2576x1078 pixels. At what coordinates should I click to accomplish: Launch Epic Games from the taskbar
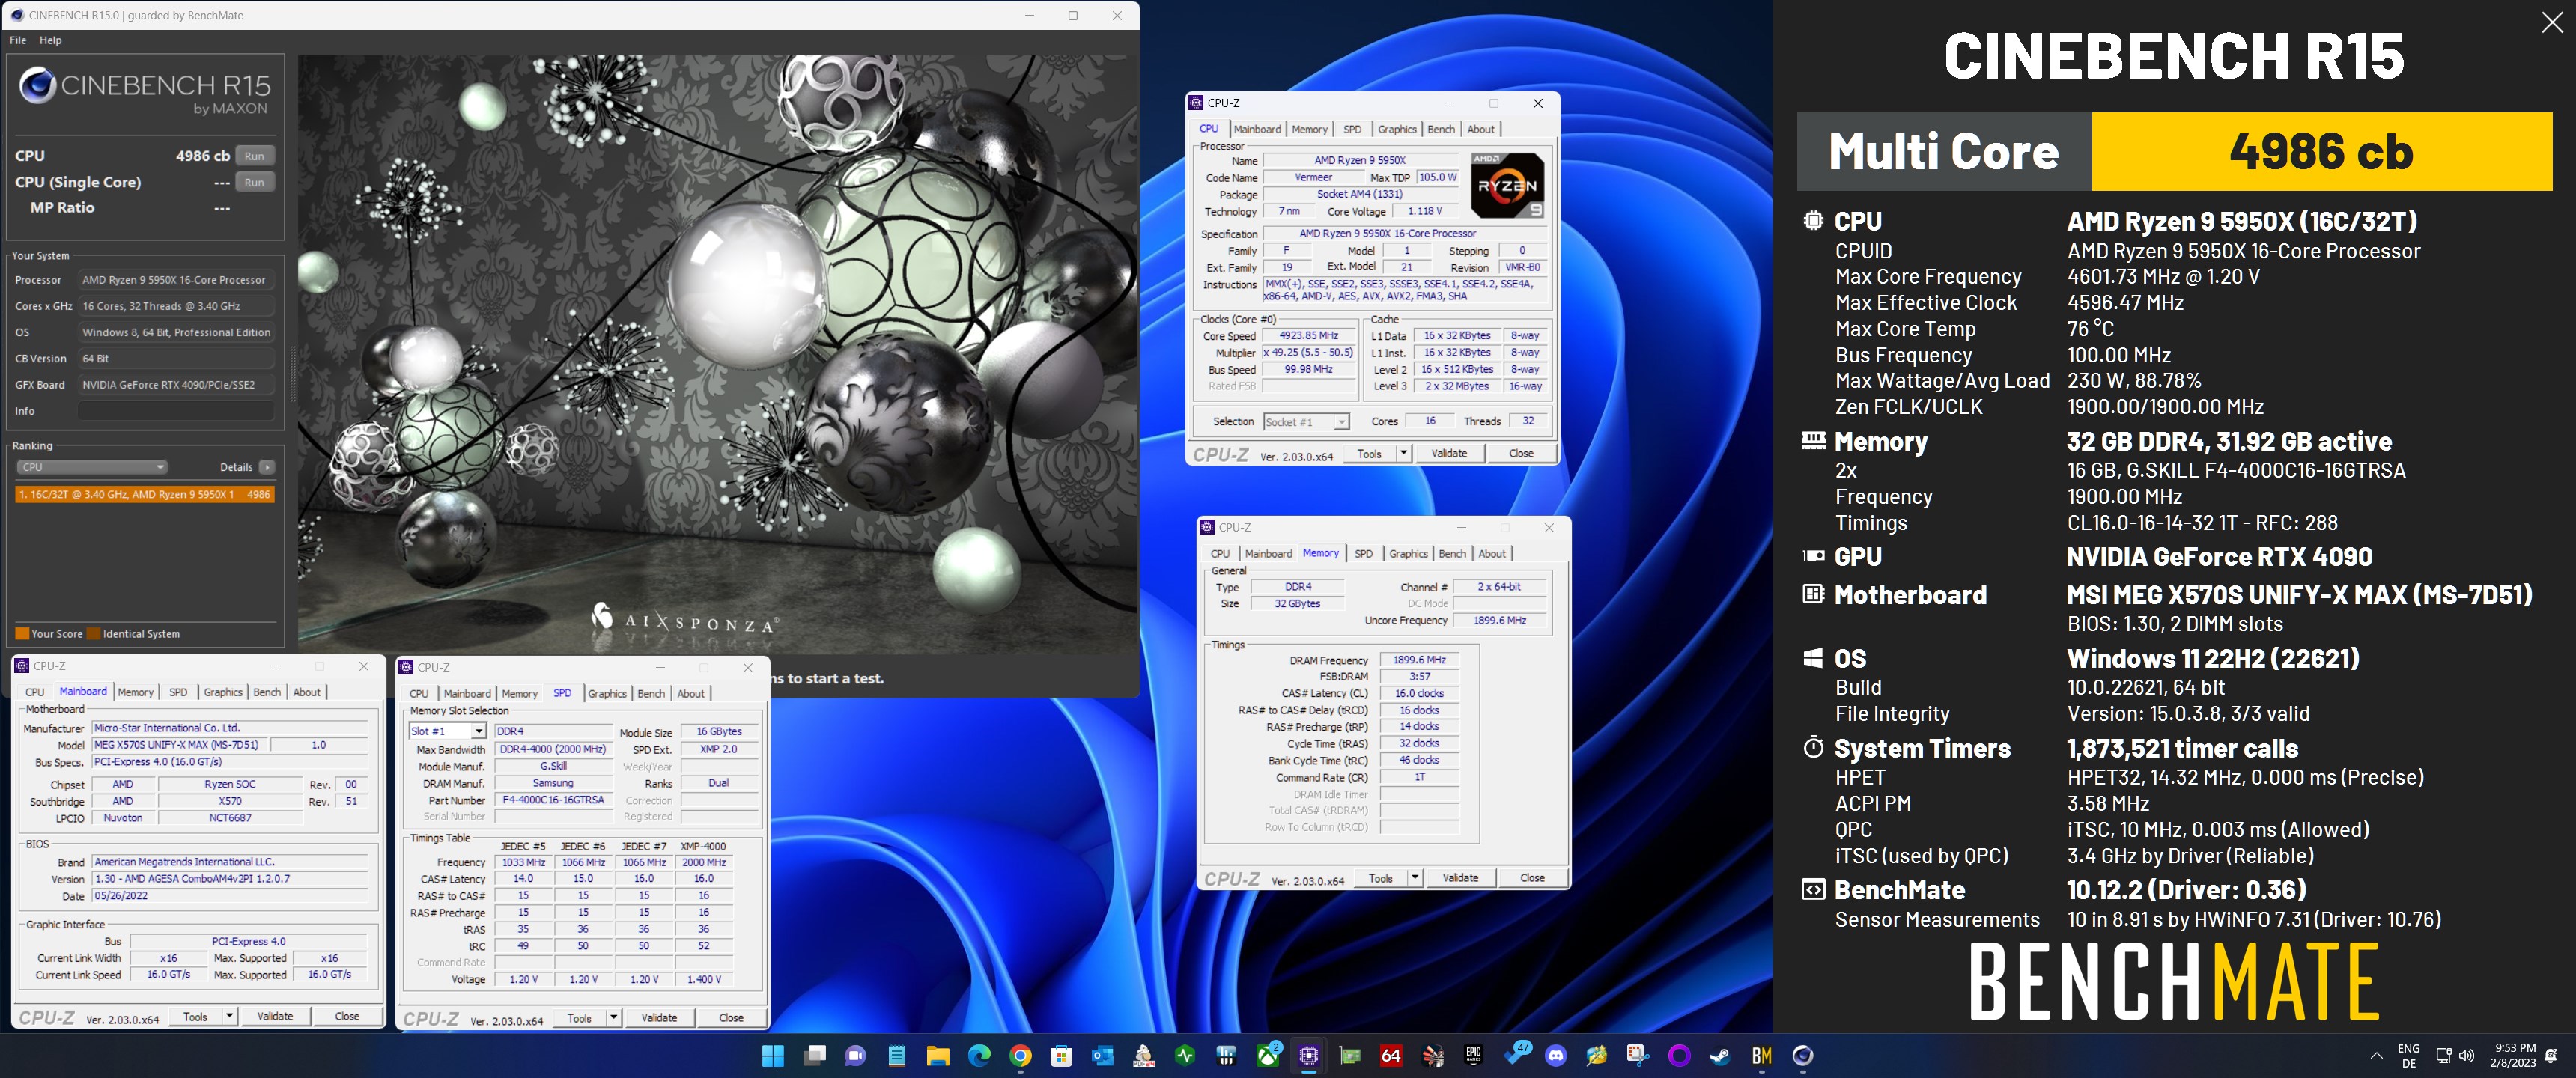pos(1473,1055)
